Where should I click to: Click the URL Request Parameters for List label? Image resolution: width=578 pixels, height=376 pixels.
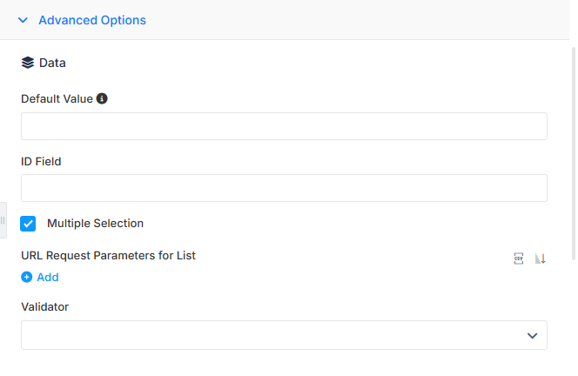[x=108, y=256]
